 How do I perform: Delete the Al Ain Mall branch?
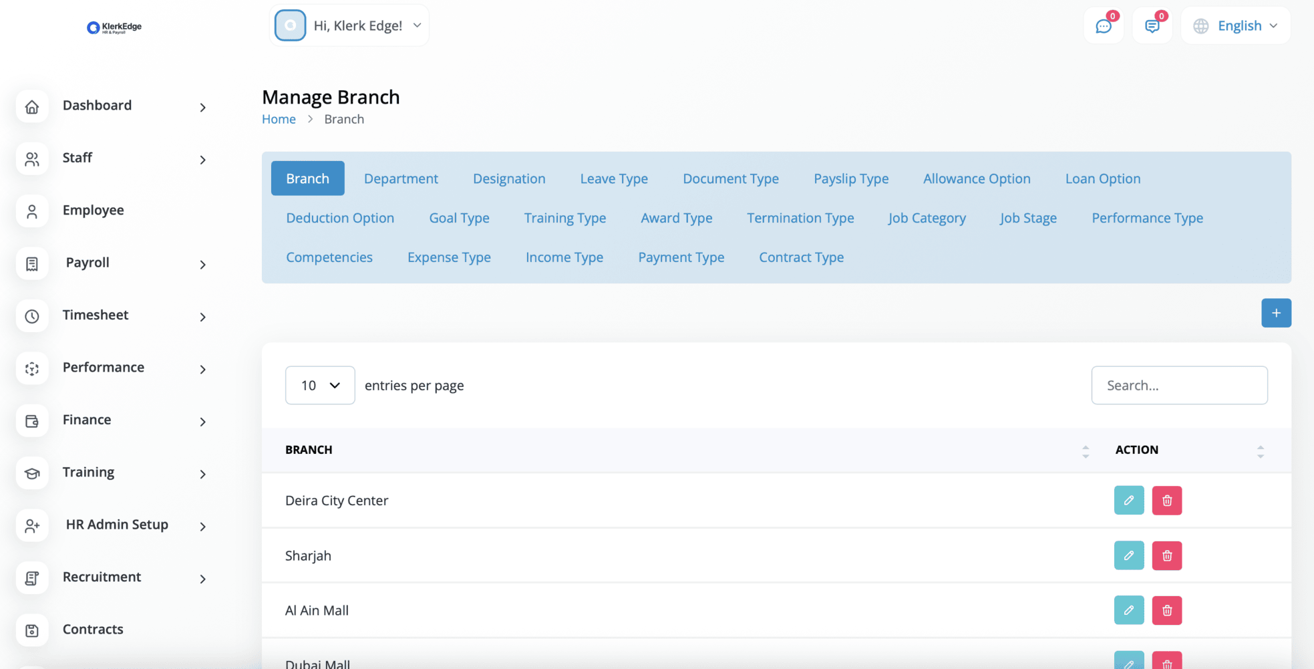(1166, 610)
